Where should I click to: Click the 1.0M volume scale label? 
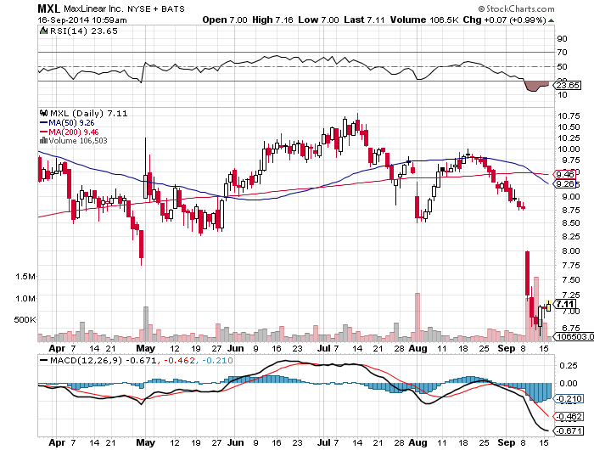tap(25, 298)
